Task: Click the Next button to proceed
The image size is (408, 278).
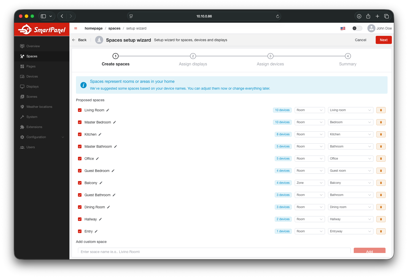Action: (384, 40)
